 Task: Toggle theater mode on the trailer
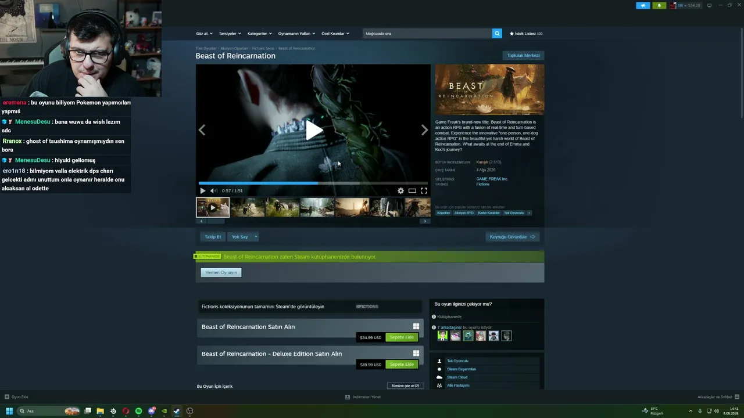(x=412, y=190)
